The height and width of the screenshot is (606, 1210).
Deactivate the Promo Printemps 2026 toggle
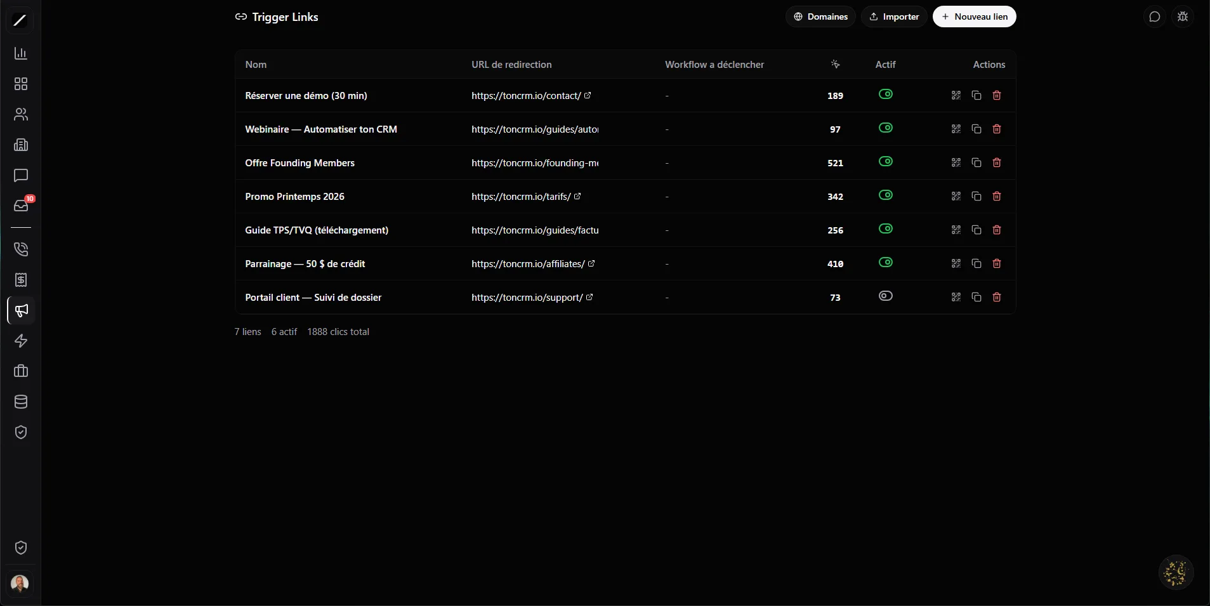point(886,195)
